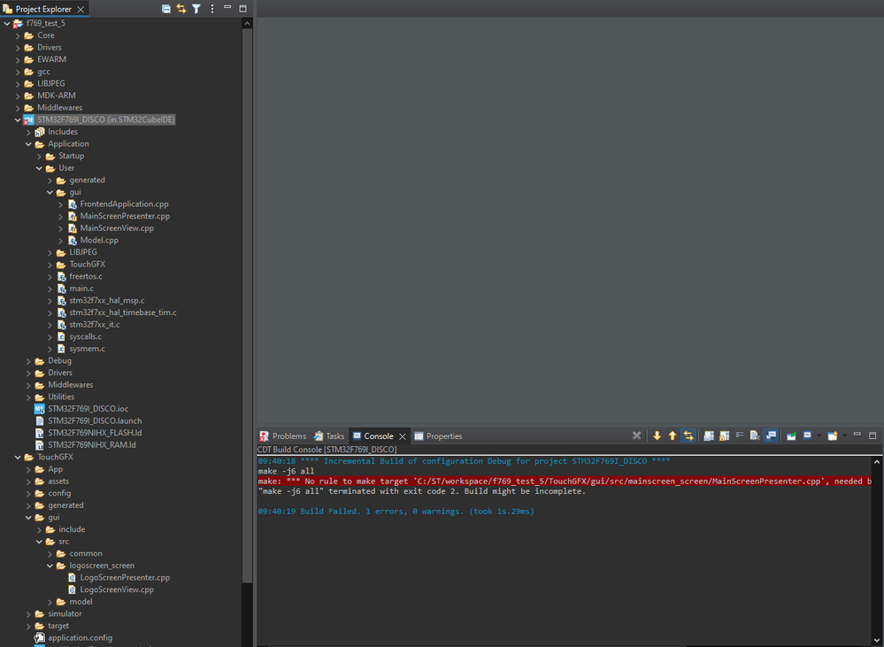Expand the generated folder under User
Screen dimensions: 884x647
pos(50,180)
